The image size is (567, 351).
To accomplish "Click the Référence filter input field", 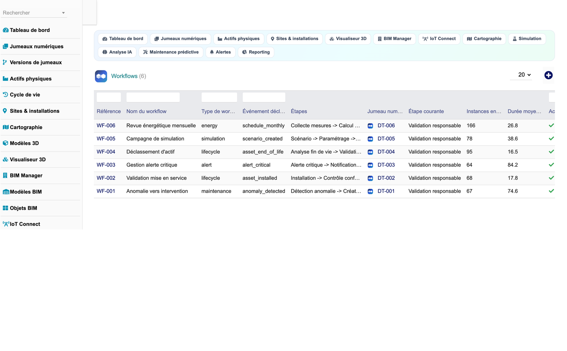I will coord(109,97).
